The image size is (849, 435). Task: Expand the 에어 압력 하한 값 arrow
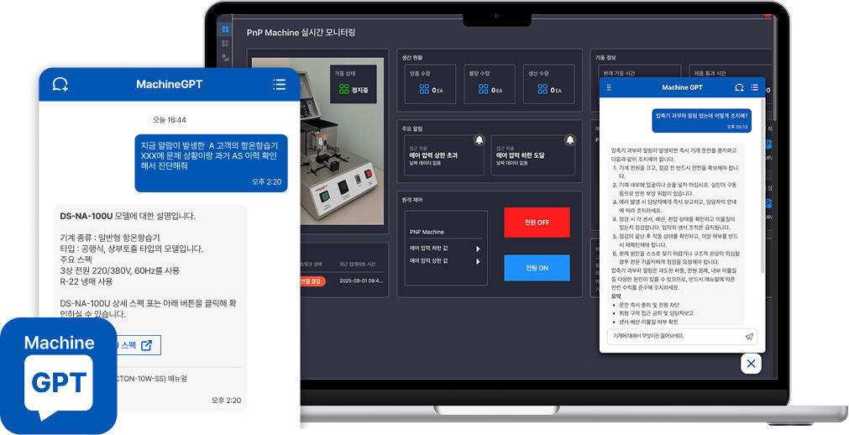[x=478, y=249]
